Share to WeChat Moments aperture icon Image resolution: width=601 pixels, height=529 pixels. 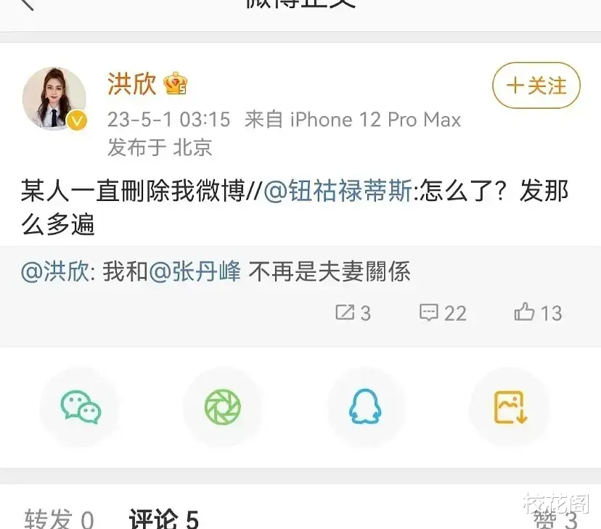click(223, 407)
